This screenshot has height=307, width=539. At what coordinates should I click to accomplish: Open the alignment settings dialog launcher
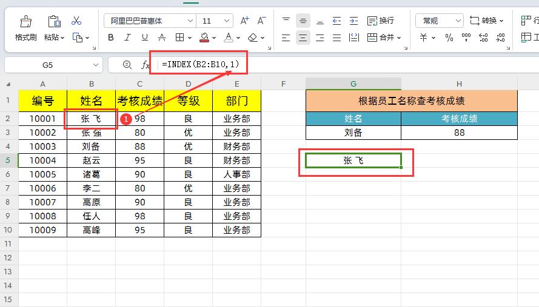pos(406,48)
